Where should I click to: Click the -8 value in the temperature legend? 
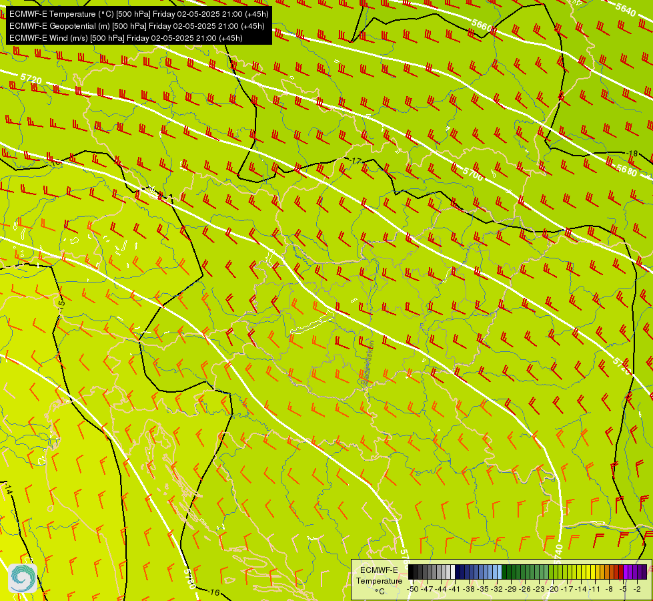tap(609, 590)
